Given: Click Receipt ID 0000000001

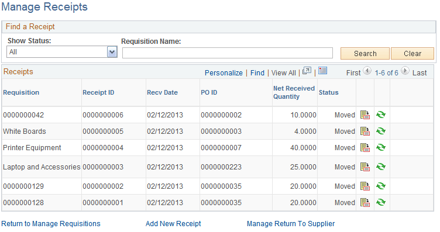Looking at the screenshot, I should click(103, 203).
